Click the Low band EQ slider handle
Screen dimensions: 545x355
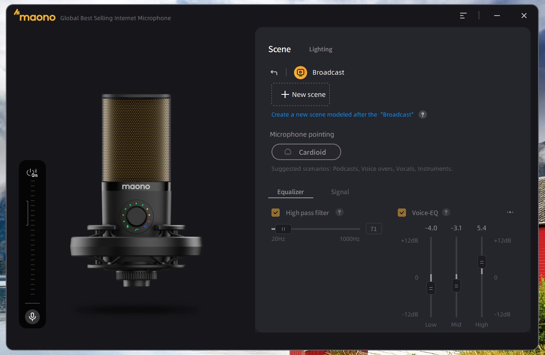click(x=431, y=288)
